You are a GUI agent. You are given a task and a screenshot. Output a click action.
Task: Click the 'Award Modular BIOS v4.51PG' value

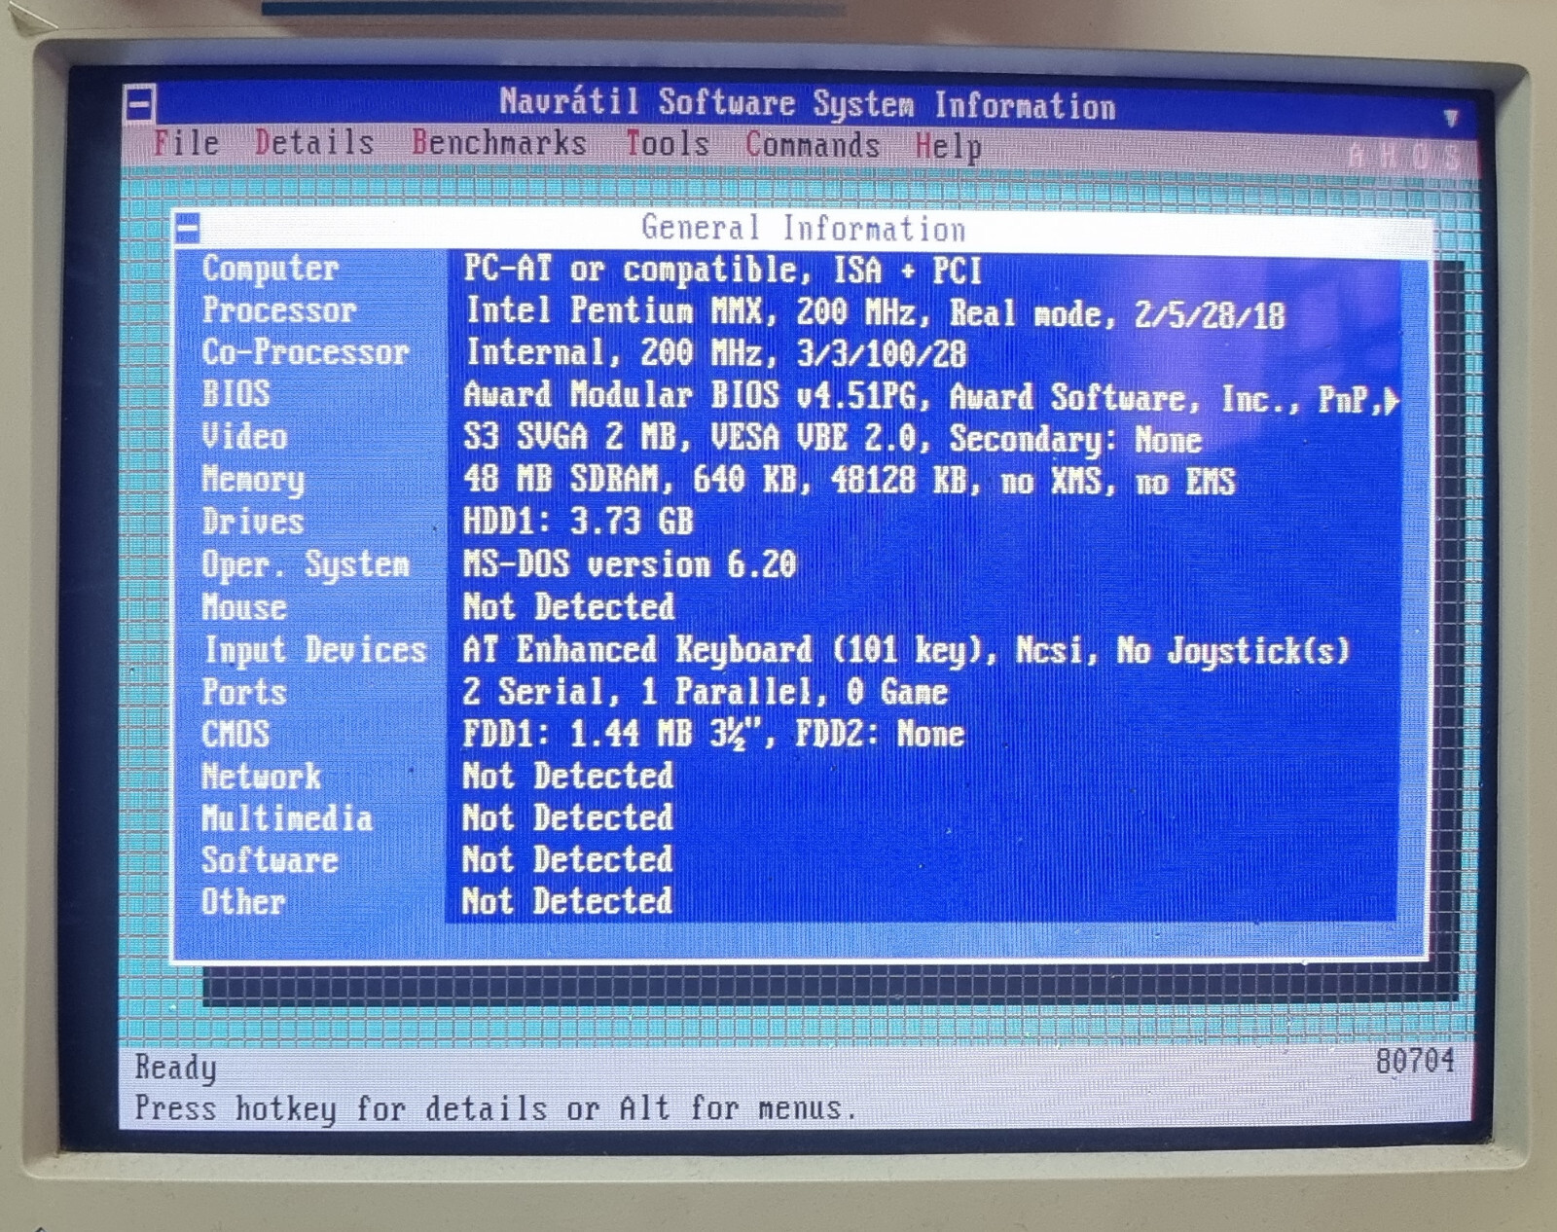coord(690,395)
